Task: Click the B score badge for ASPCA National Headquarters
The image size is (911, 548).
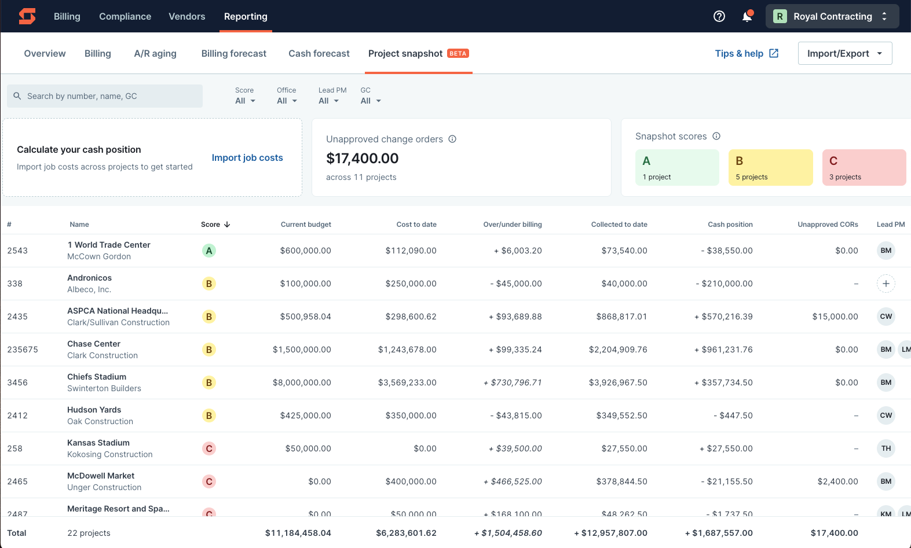Action: click(209, 317)
